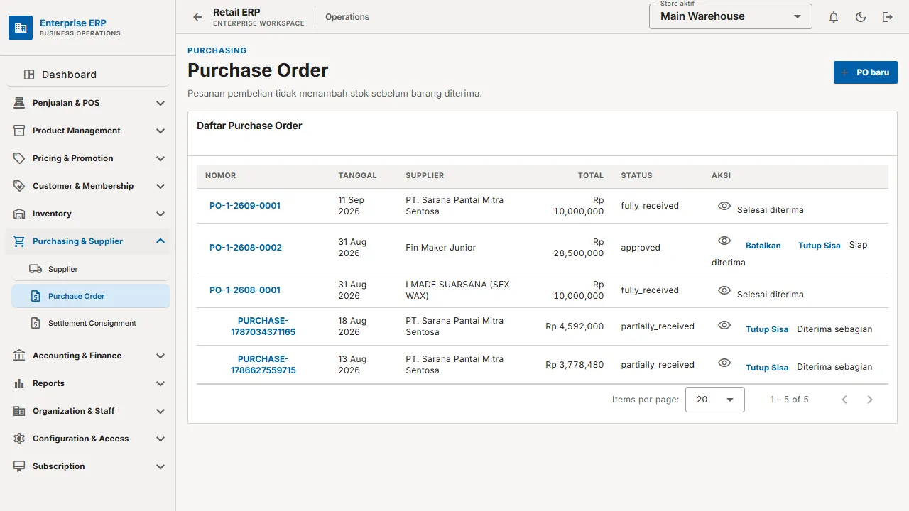This screenshot has width=909, height=511.
Task: Toggle dark mode moon icon
Action: pyautogui.click(x=861, y=17)
